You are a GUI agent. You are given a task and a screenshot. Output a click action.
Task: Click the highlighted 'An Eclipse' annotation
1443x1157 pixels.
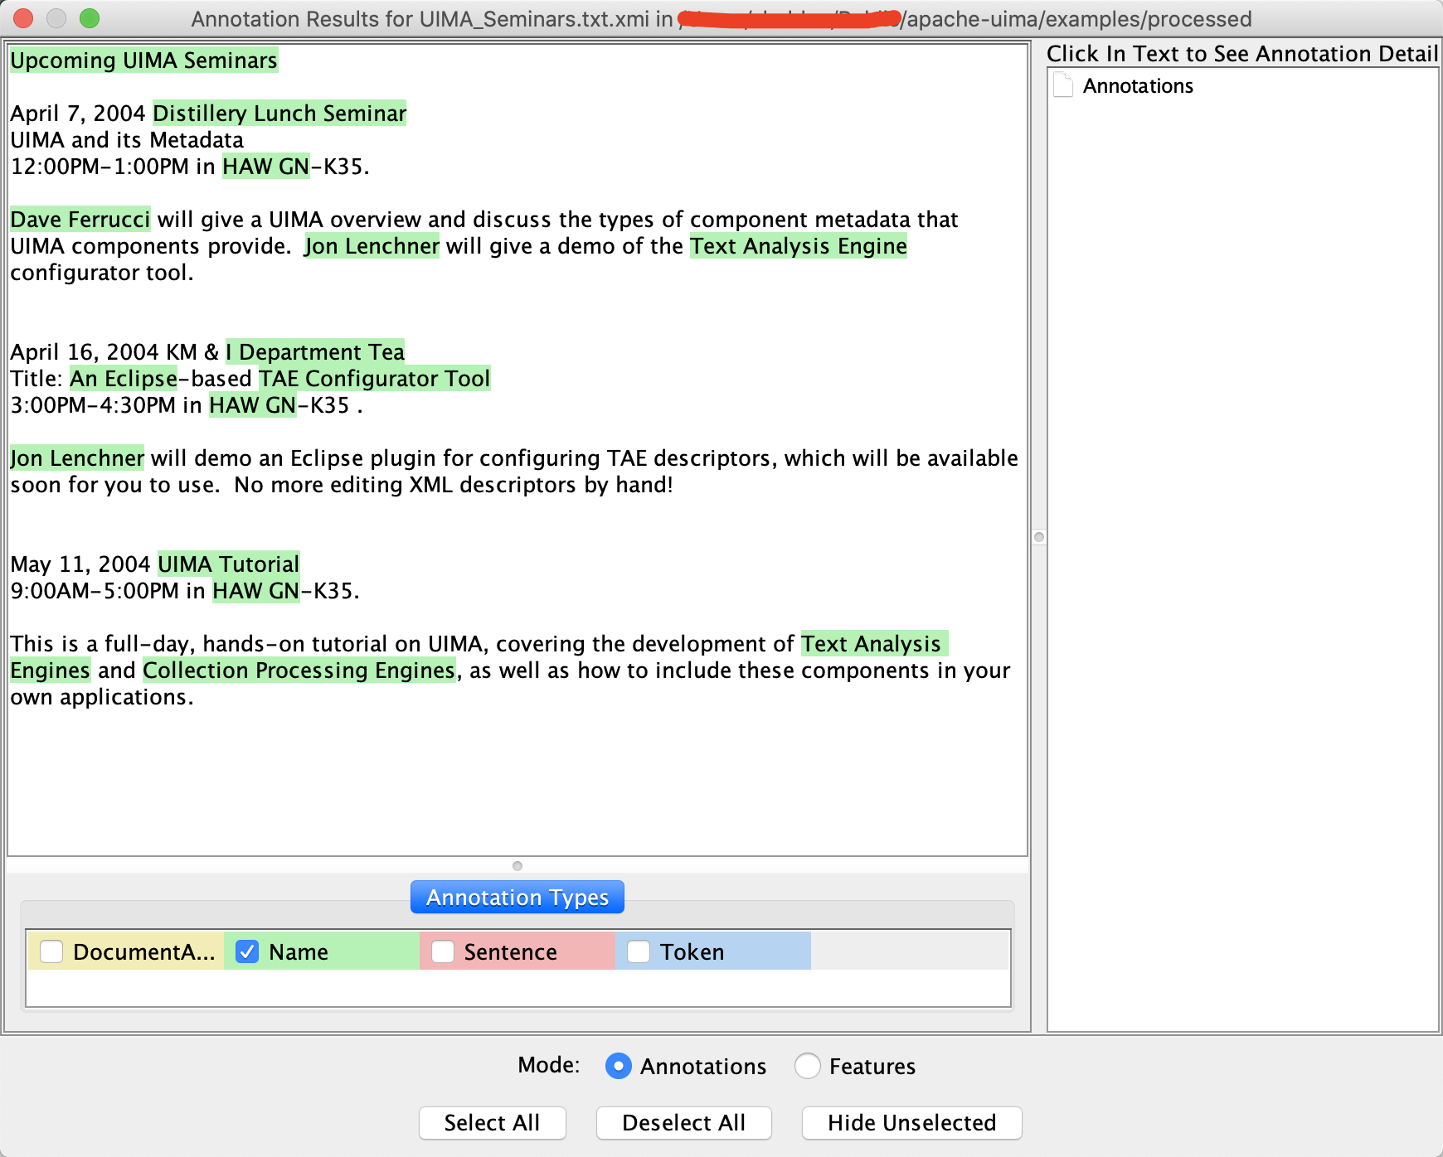coord(124,379)
